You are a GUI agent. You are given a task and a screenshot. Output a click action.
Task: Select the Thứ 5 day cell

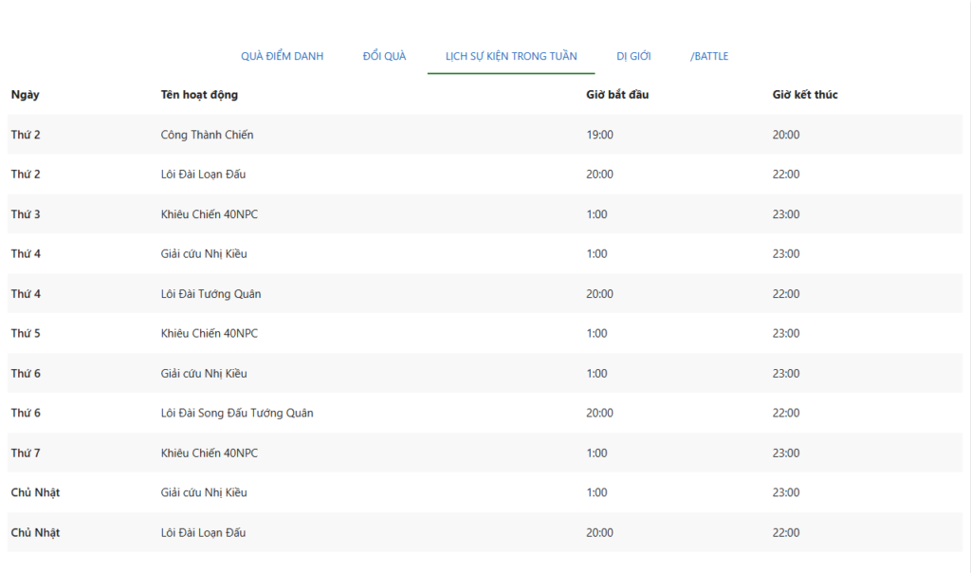[26, 334]
